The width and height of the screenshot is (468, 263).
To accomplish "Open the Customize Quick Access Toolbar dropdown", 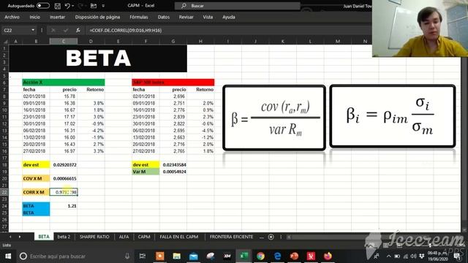I will pos(103,6).
